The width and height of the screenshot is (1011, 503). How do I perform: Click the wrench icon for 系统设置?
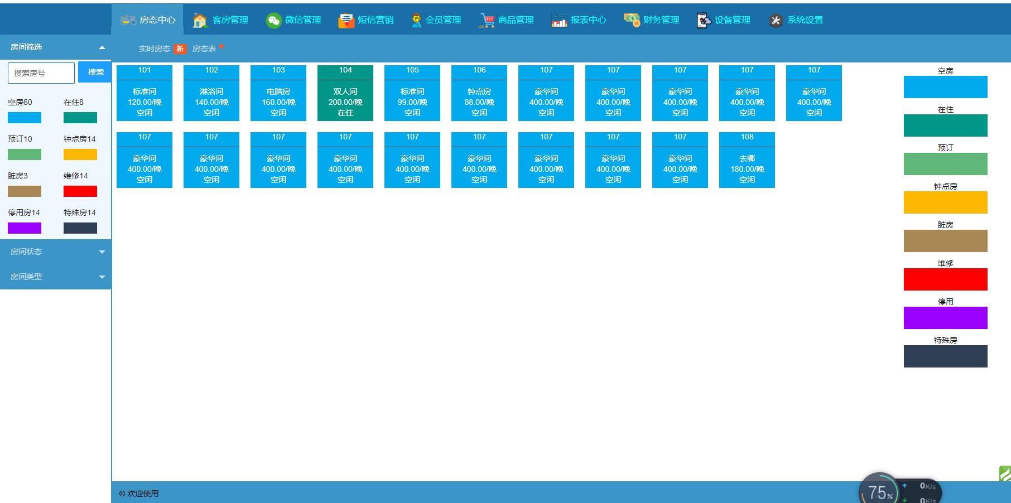[776, 21]
